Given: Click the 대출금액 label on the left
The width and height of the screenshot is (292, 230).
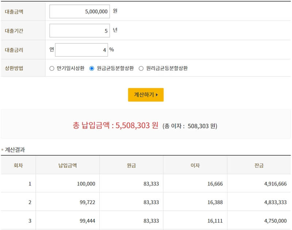Looking at the screenshot, I should (x=14, y=11).
